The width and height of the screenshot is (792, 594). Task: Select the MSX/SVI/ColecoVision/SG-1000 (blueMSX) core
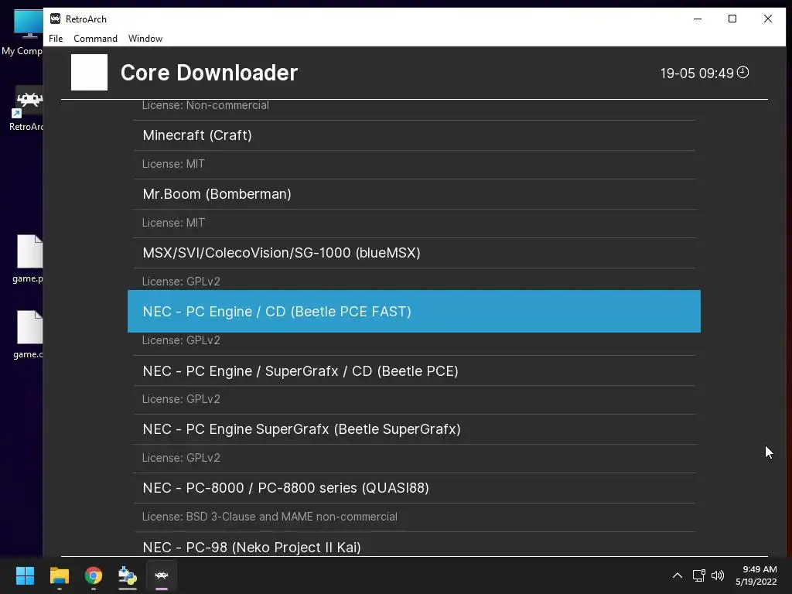(x=415, y=253)
